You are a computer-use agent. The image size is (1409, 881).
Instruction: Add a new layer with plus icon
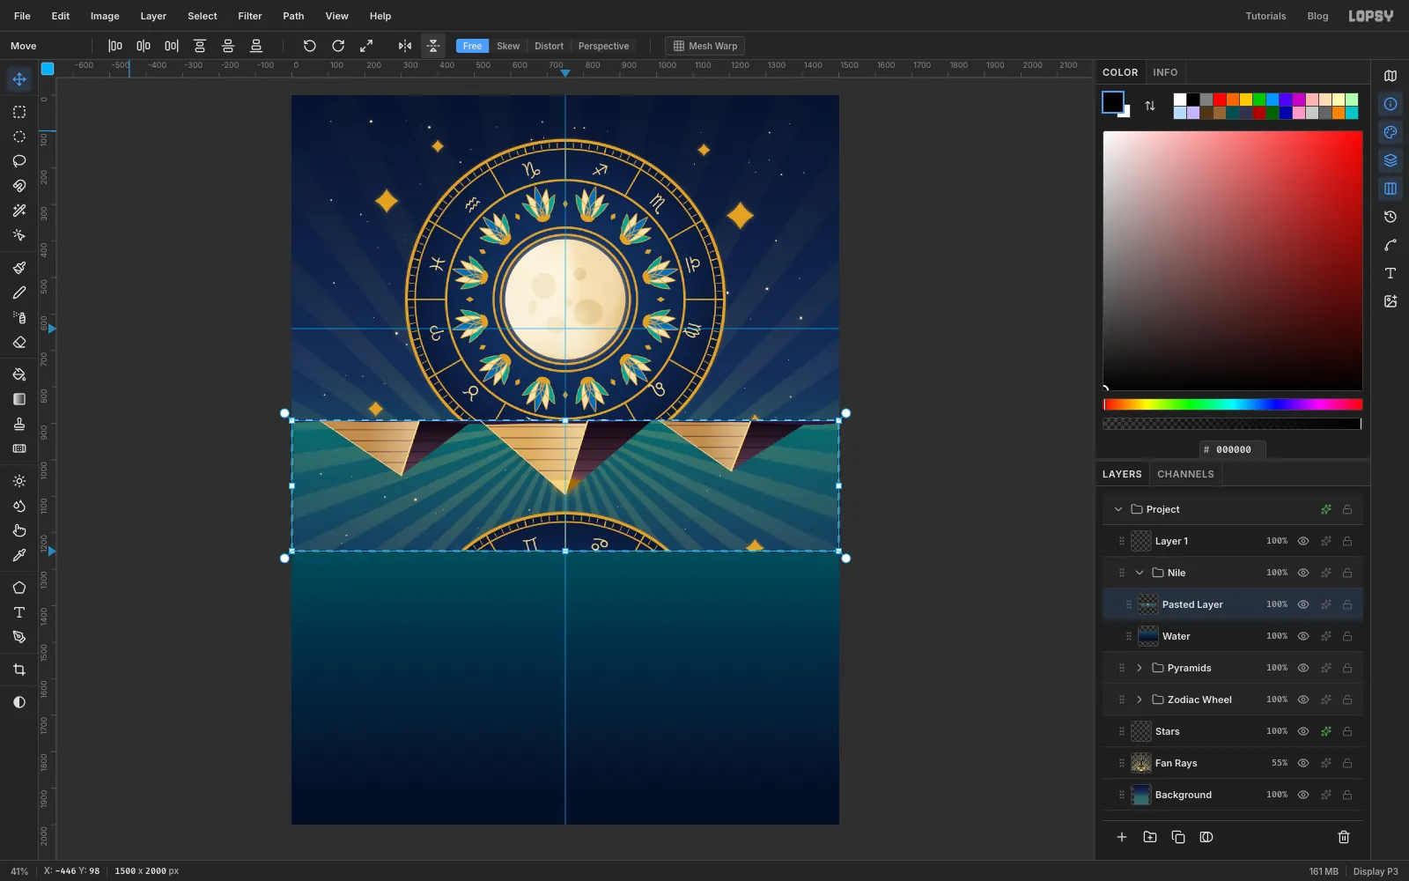[x=1122, y=837]
